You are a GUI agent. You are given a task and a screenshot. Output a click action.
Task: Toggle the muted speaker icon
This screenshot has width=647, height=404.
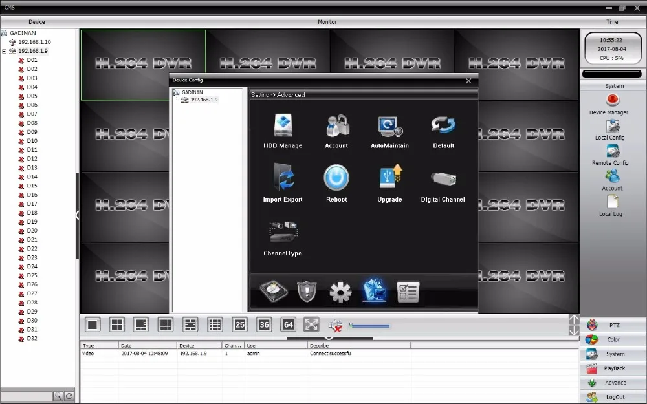click(x=335, y=326)
